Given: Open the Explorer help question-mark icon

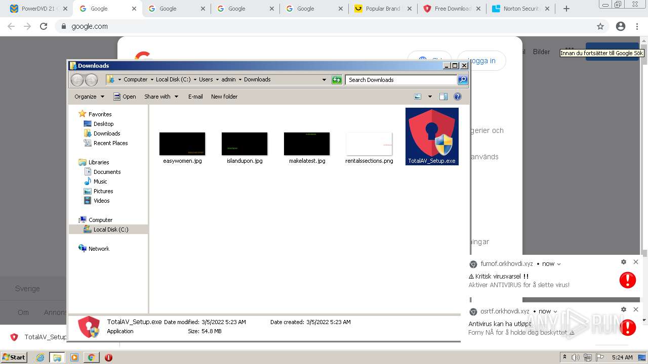Looking at the screenshot, I should [x=458, y=97].
